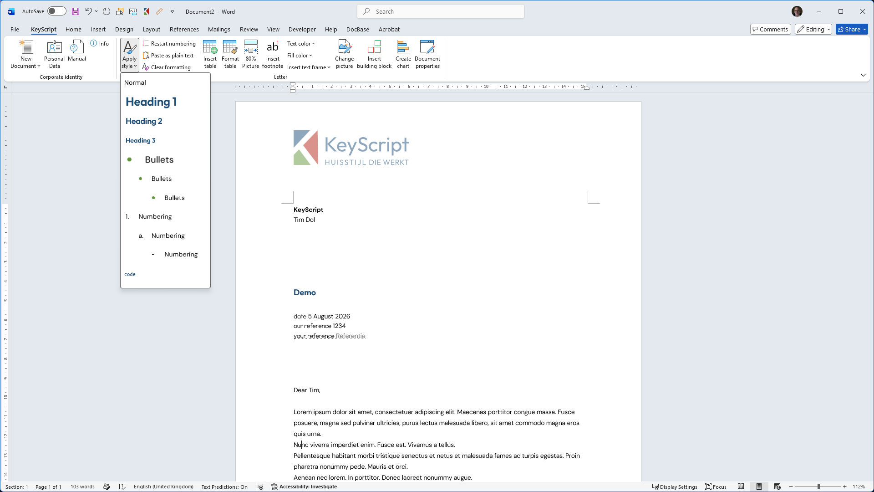Click Create chart
Screen dimensions: 874x492
tap(403, 54)
